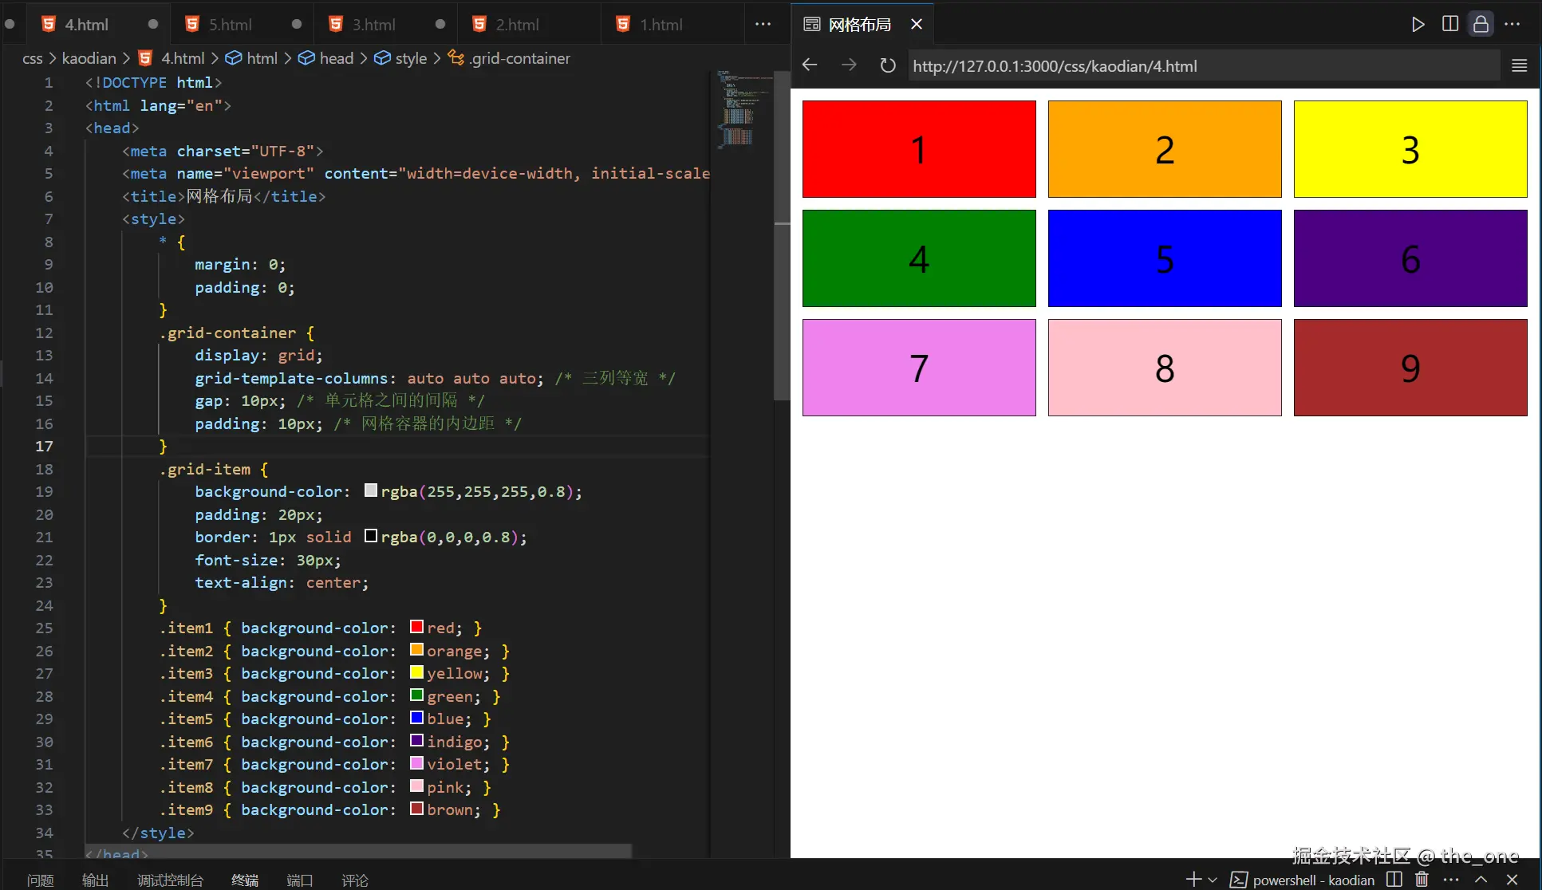Reload the live preview page
Image resolution: width=1542 pixels, height=890 pixels.
[887, 65]
